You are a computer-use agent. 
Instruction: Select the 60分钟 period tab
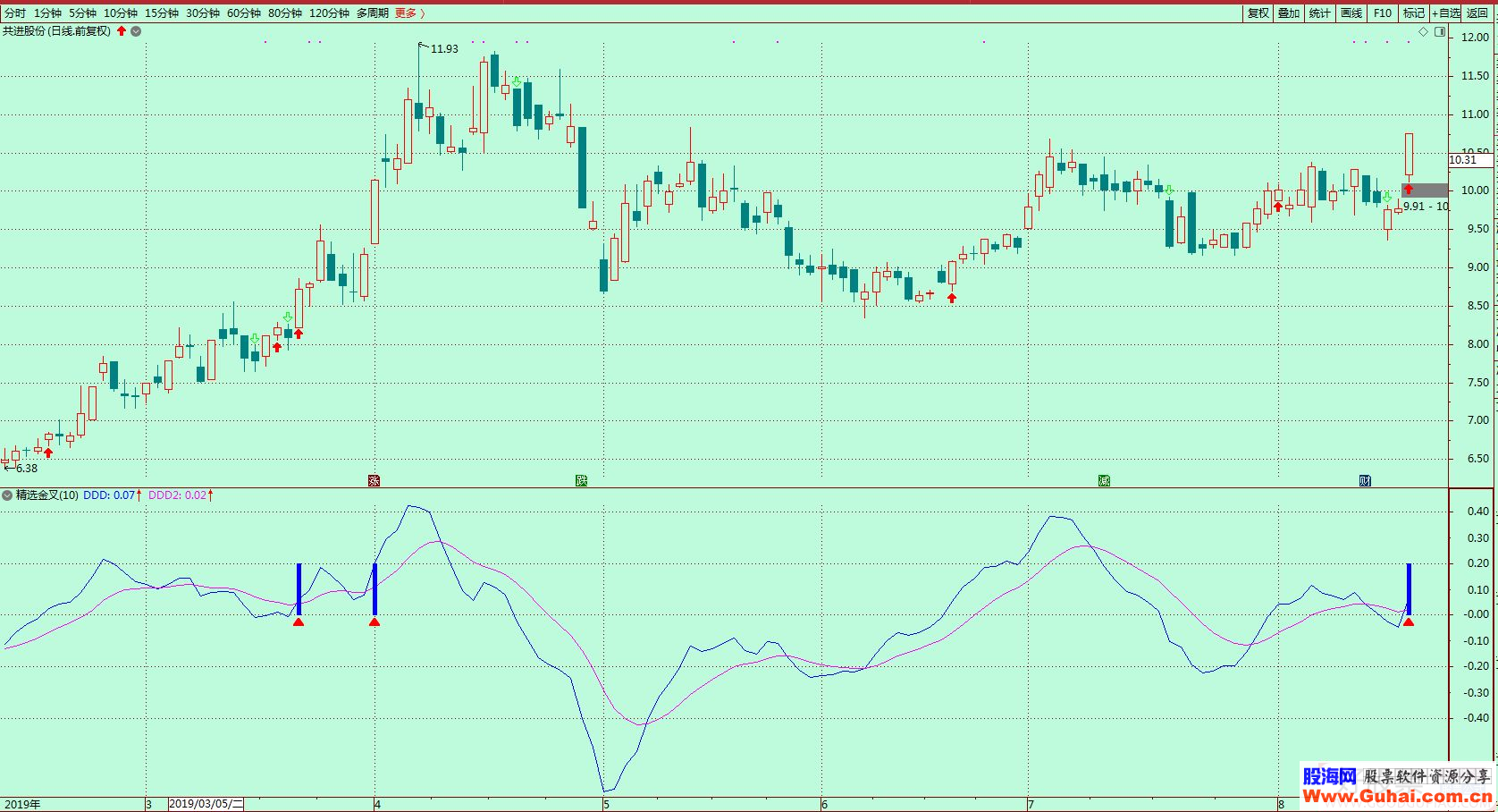point(244,13)
